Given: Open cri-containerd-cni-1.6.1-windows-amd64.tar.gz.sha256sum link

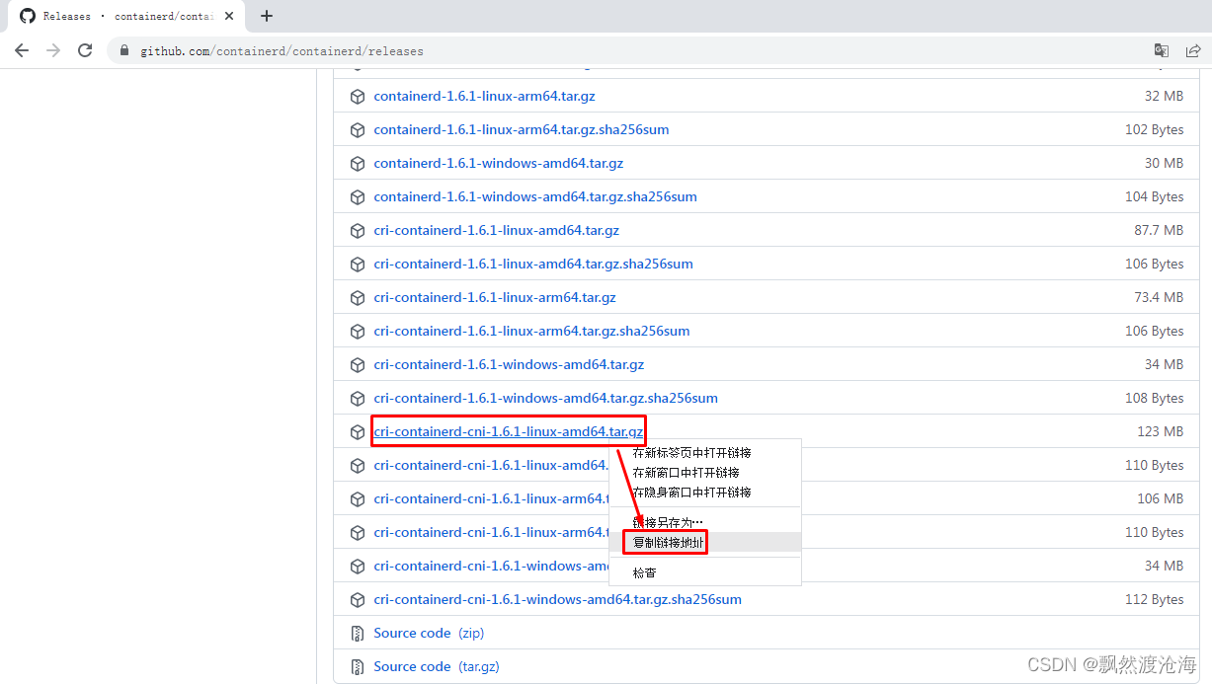Looking at the screenshot, I should pos(557,600).
